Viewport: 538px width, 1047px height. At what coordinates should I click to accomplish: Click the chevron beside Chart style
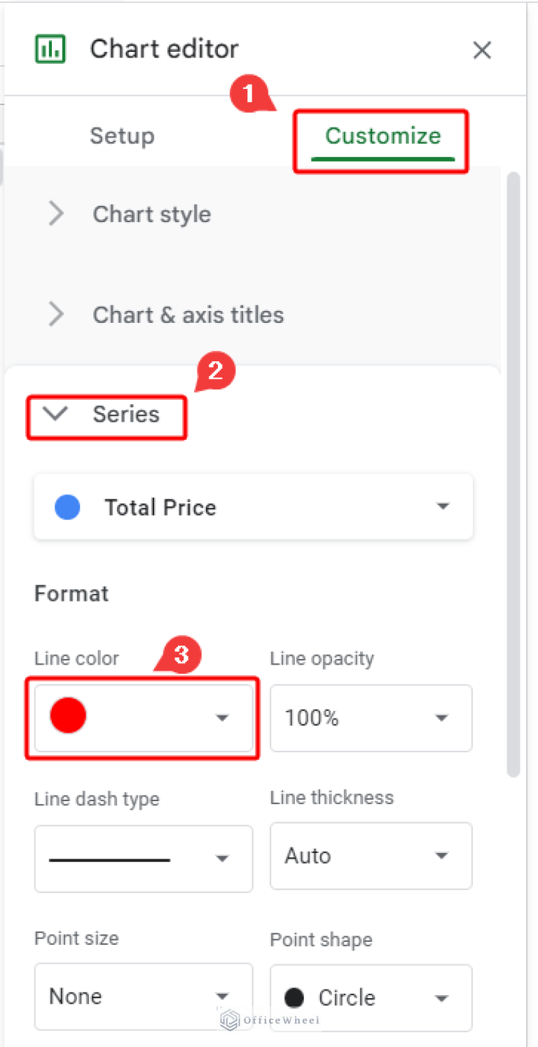[56, 214]
